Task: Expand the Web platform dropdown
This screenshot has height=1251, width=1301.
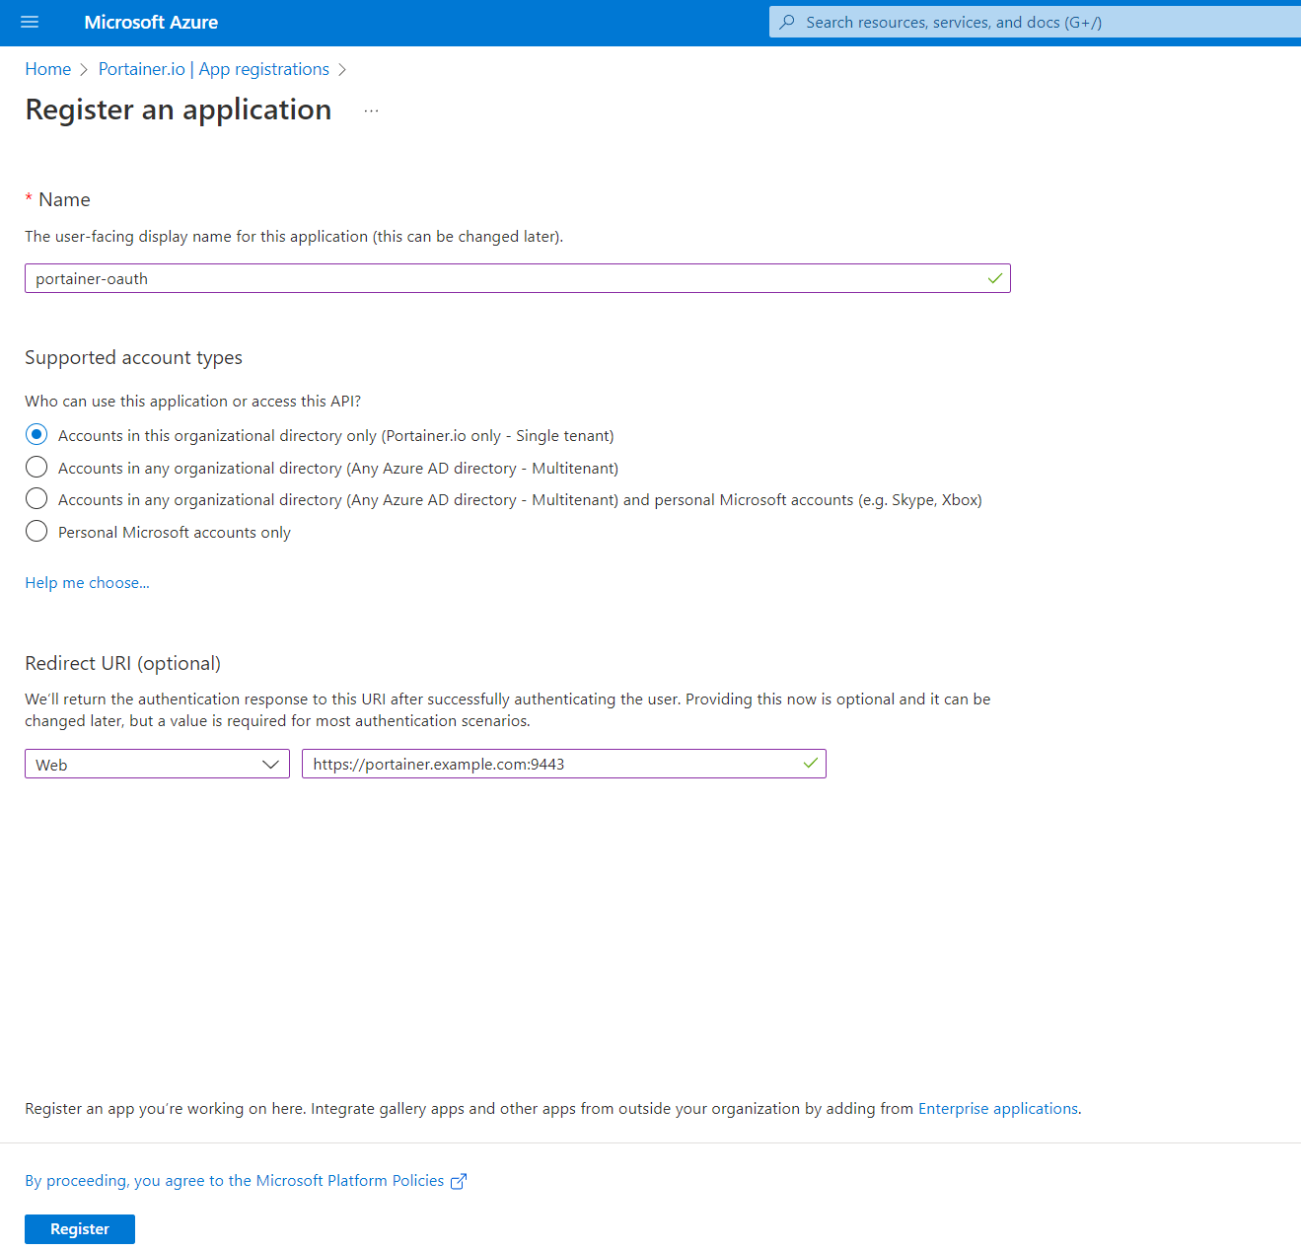Action: [157, 765]
